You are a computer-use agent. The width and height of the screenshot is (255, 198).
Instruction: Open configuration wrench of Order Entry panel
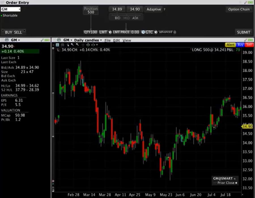click(x=246, y=3)
